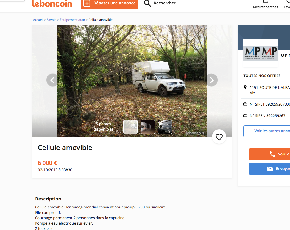Click the bell icon above Mes recherches
Screen dimensions: 290x230
click(x=265, y=2)
